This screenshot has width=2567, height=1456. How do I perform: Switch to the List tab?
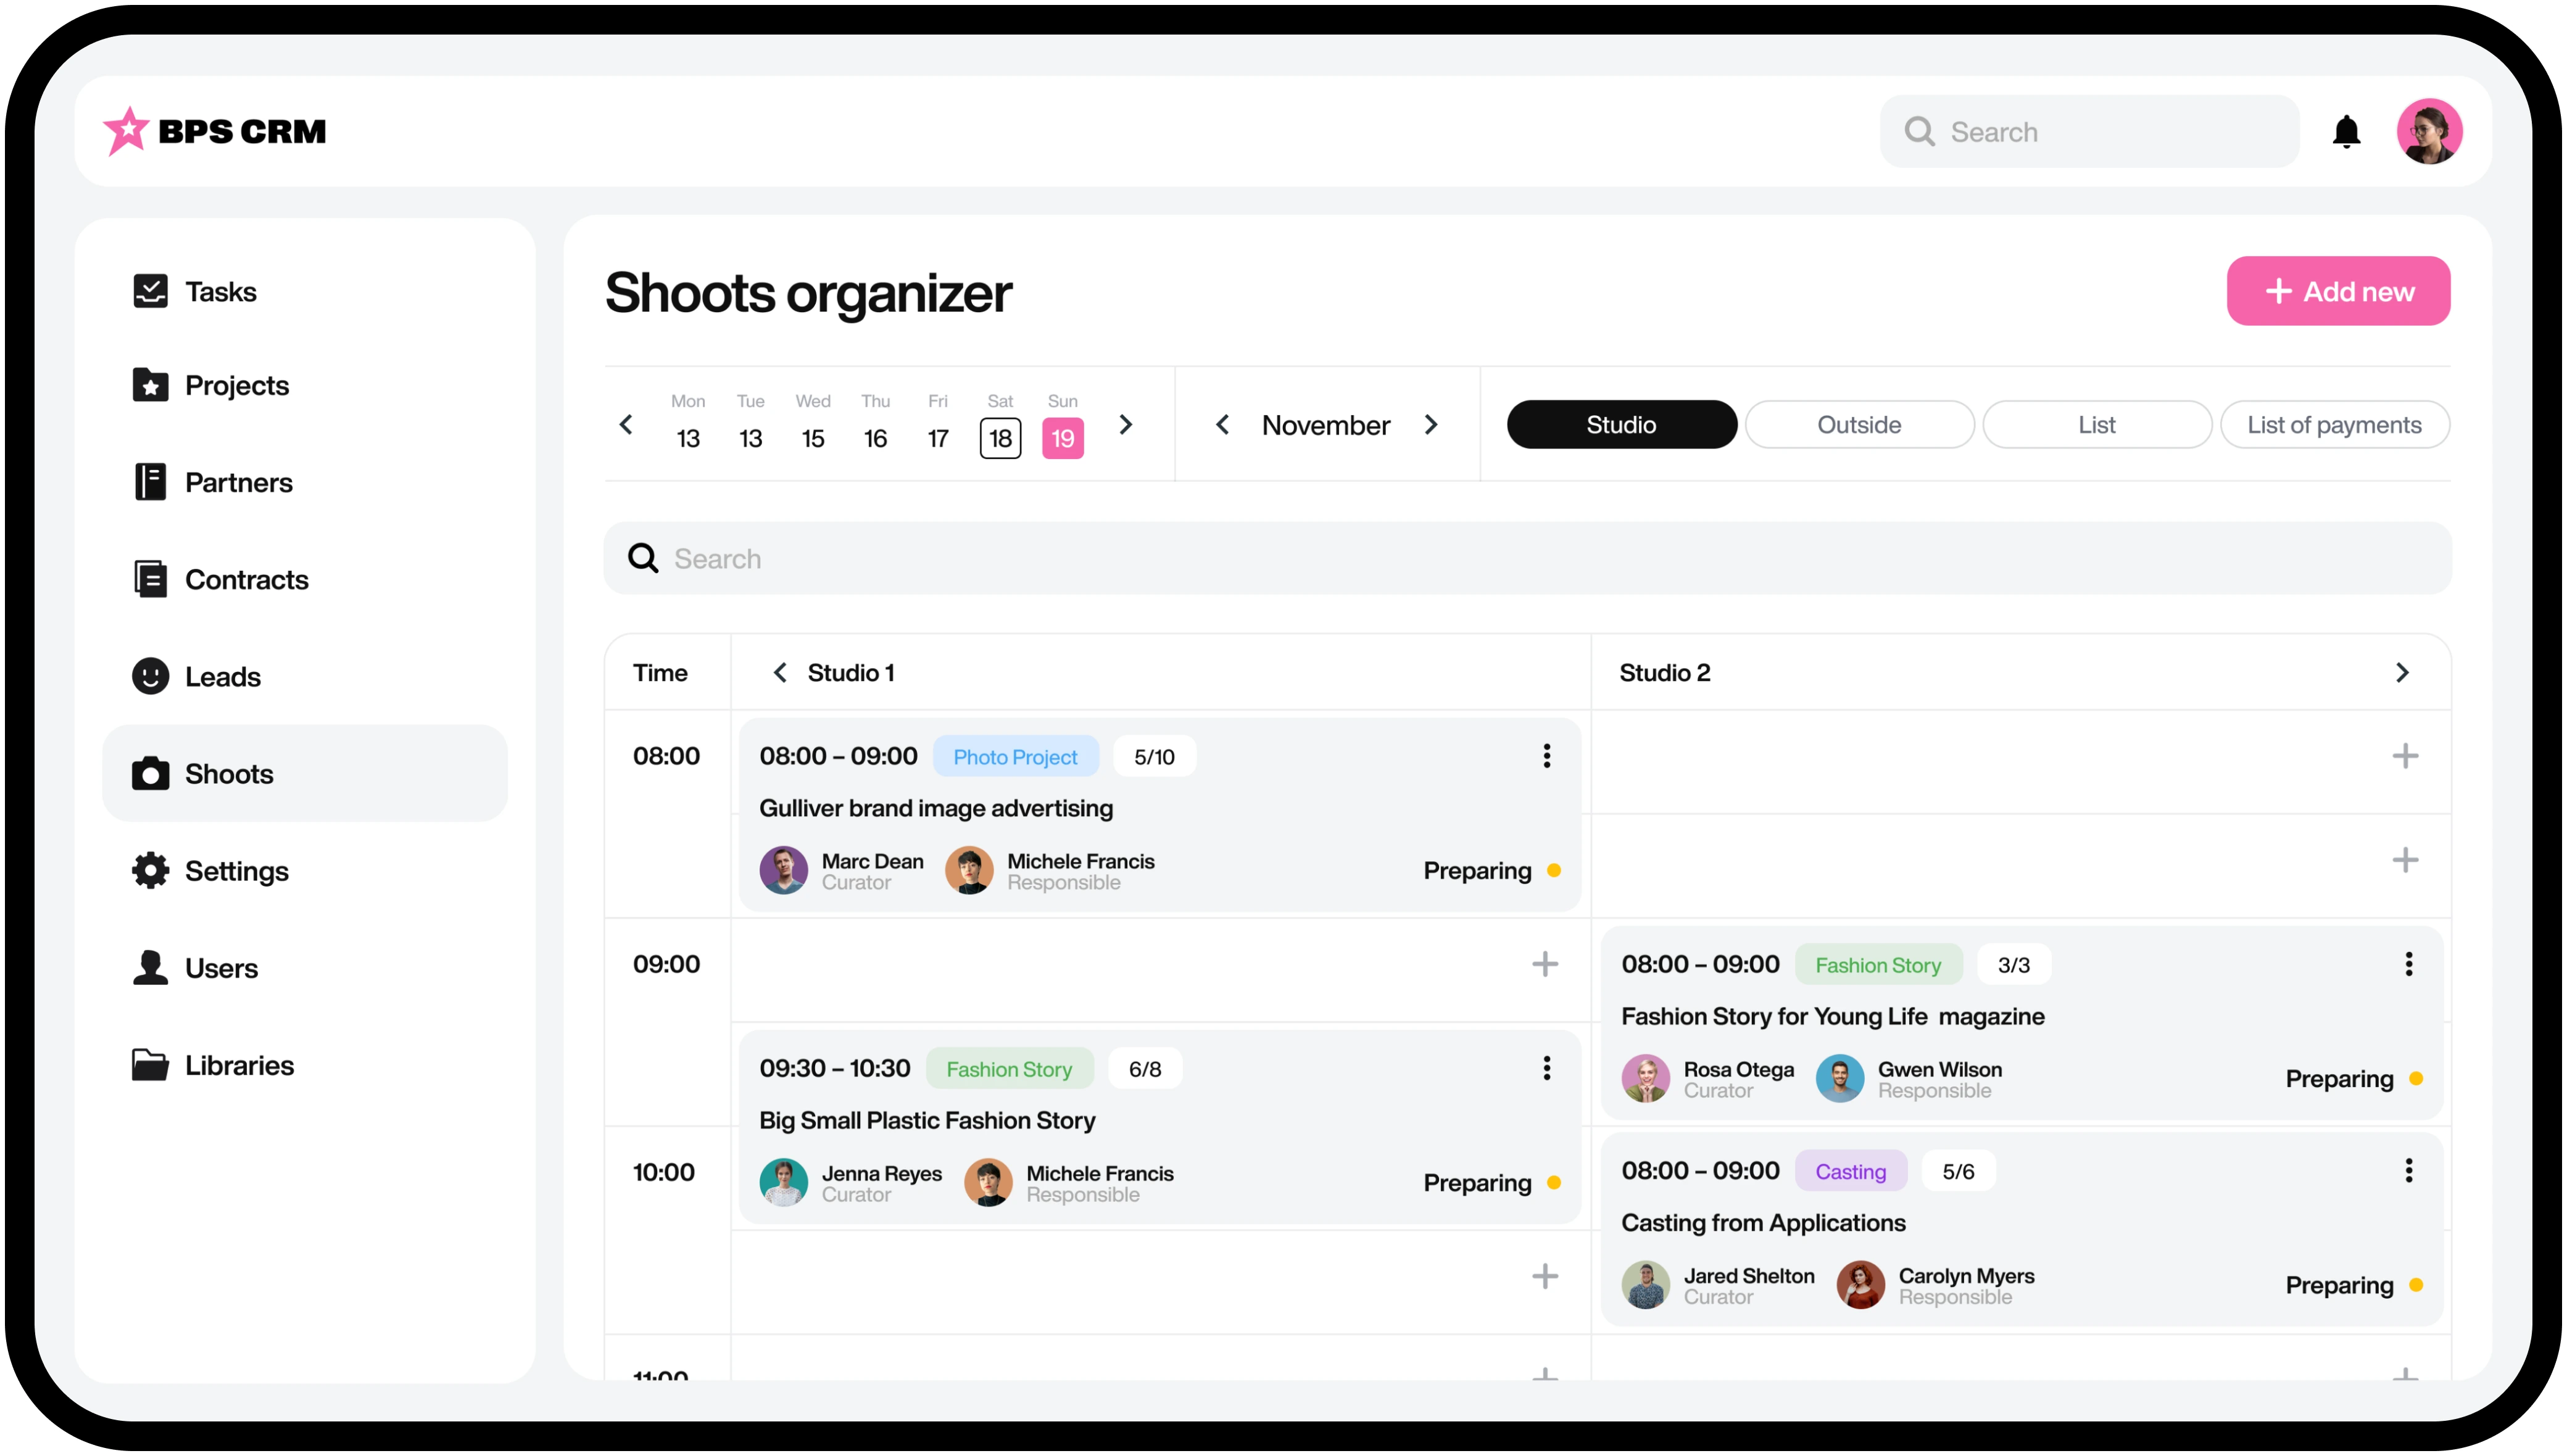click(2096, 424)
